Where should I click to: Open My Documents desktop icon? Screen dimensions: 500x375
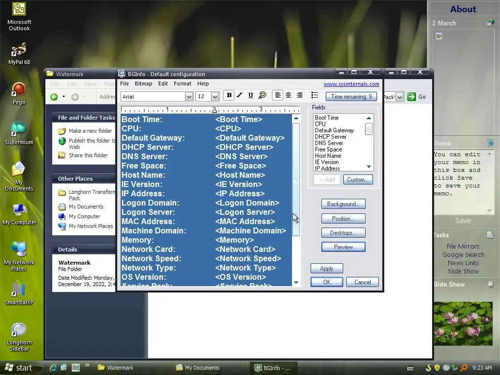click(19, 176)
